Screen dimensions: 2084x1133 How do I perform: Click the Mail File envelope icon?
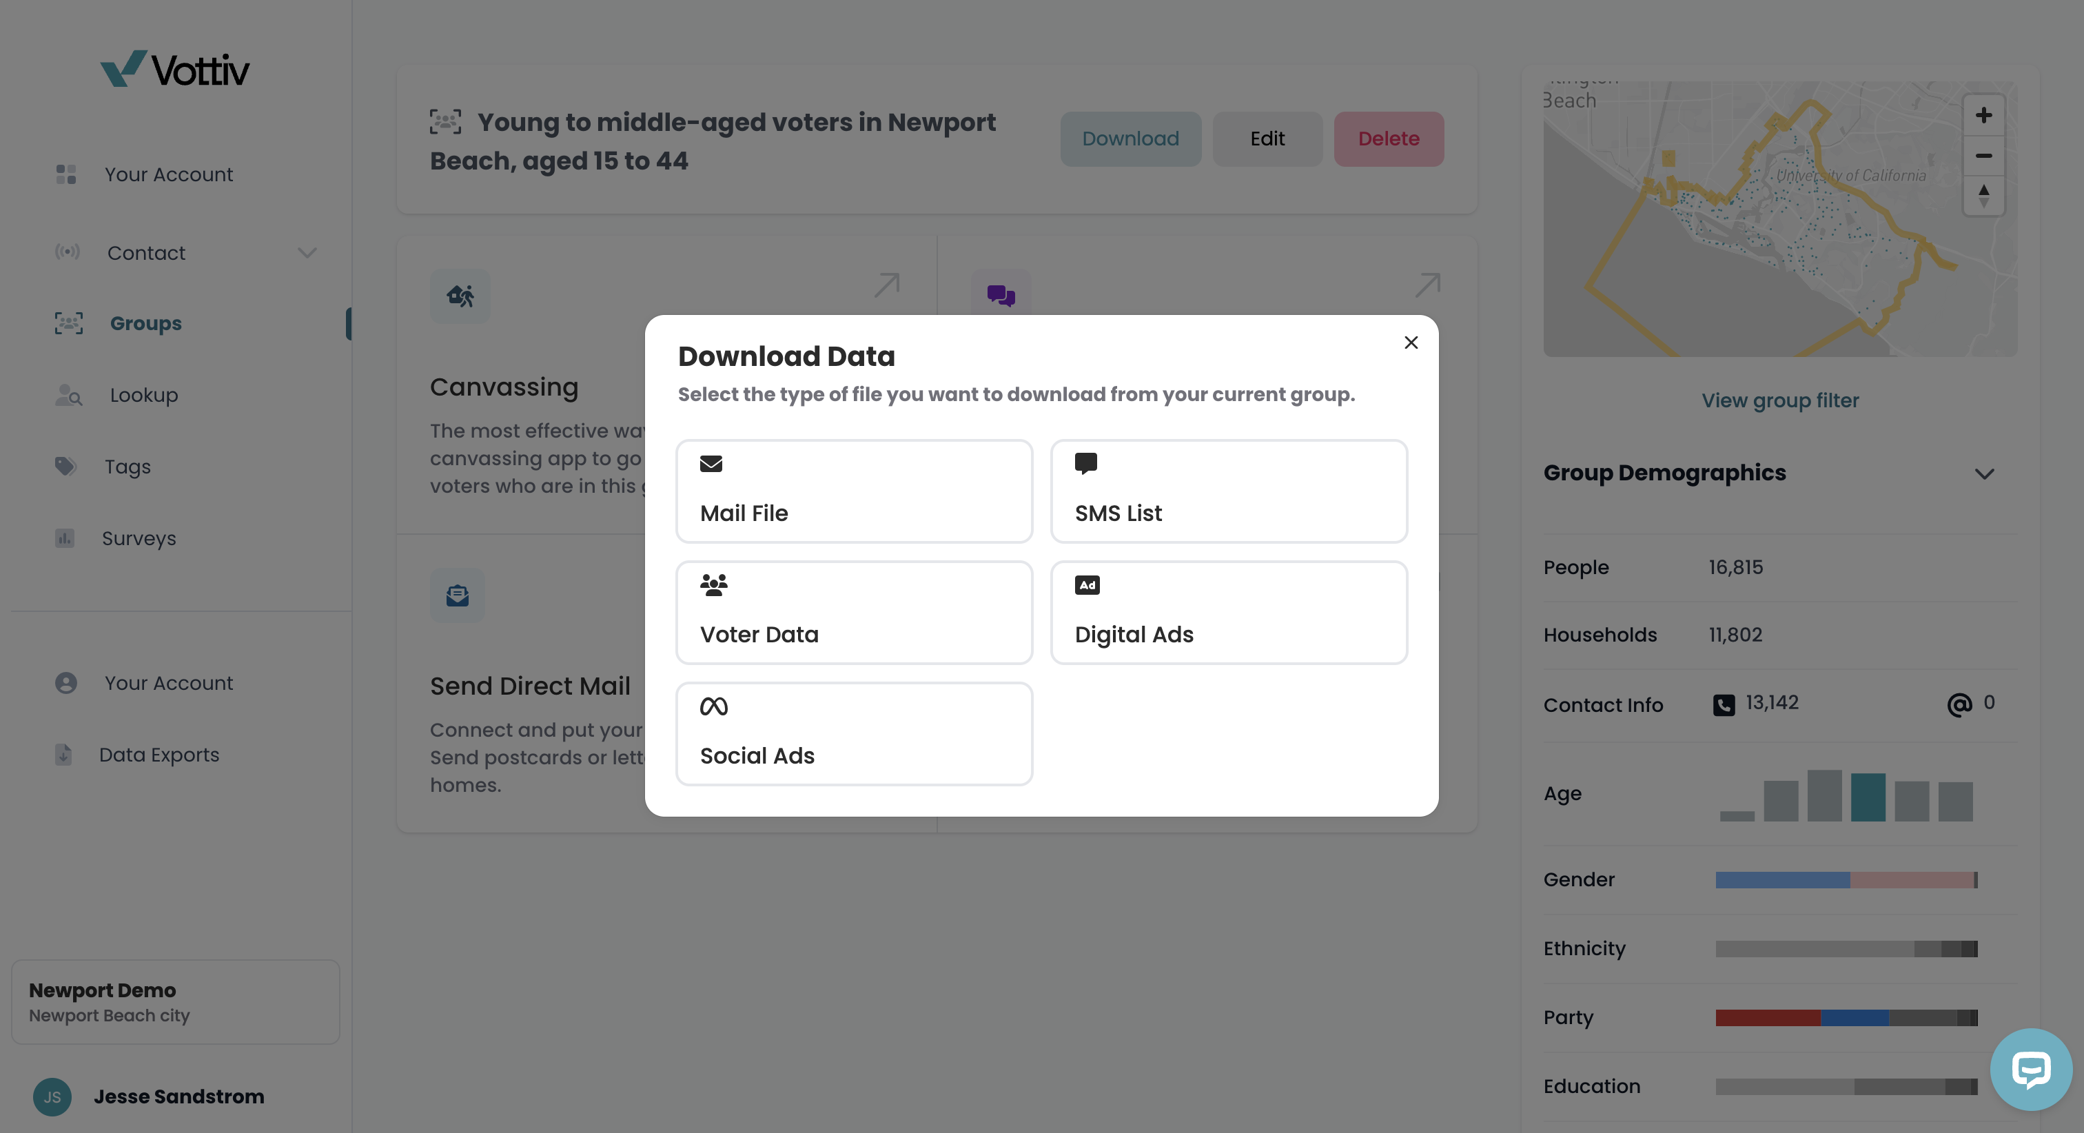[711, 464]
